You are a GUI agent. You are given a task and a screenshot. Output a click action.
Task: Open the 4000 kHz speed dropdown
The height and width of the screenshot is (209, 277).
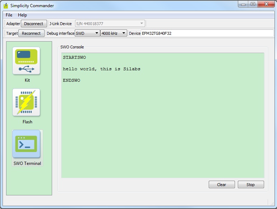(x=114, y=33)
